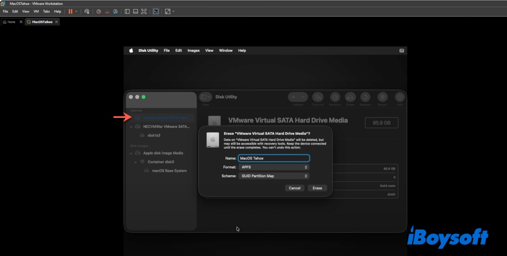
Task: Click the Partition toolbar icon
Action: pyautogui.click(x=335, y=97)
